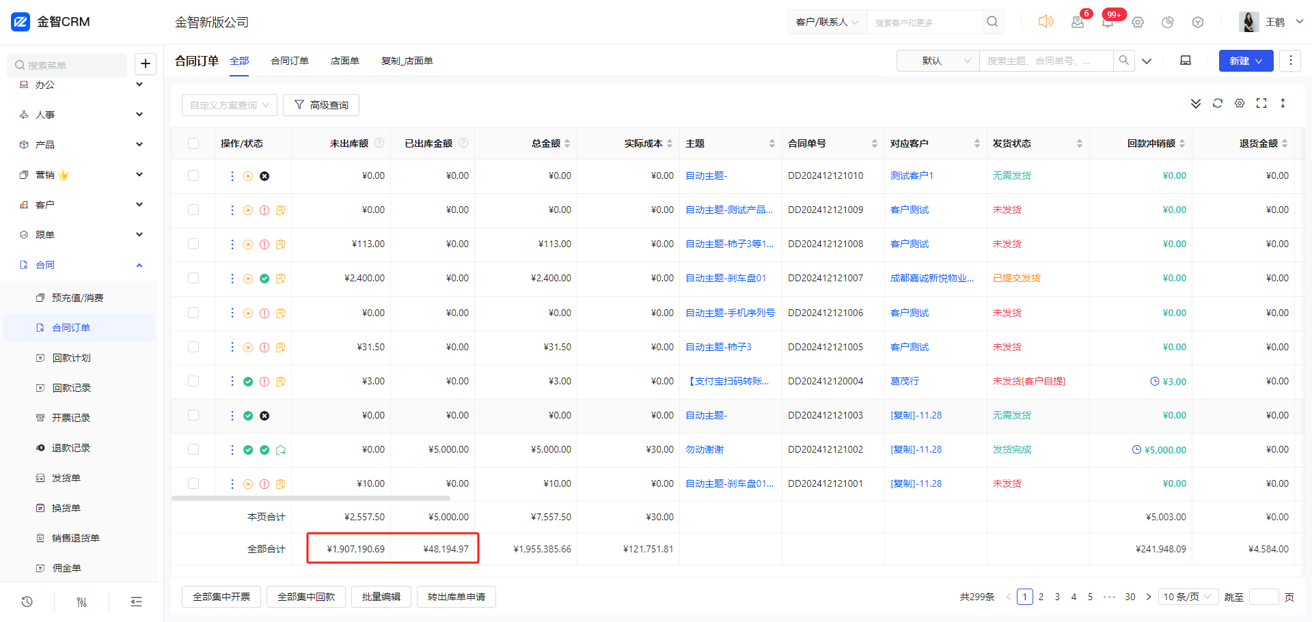Open row actions menu for DD202412121010
Screen dimensions: 1312x622
(x=232, y=176)
